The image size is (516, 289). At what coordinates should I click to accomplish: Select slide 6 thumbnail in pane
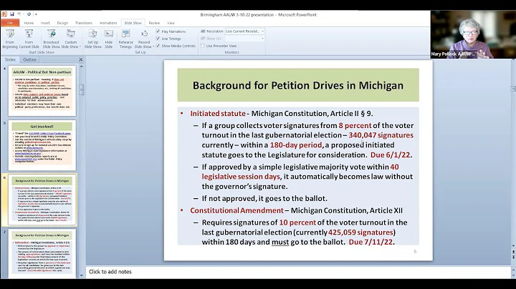42,200
